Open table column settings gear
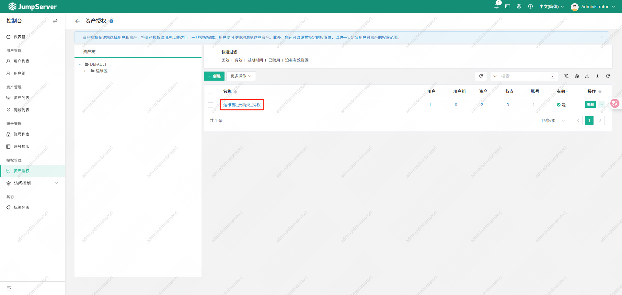This screenshot has height=295, width=622. [x=577, y=76]
